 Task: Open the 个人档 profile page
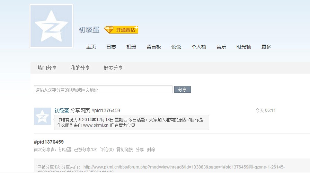click(199, 47)
